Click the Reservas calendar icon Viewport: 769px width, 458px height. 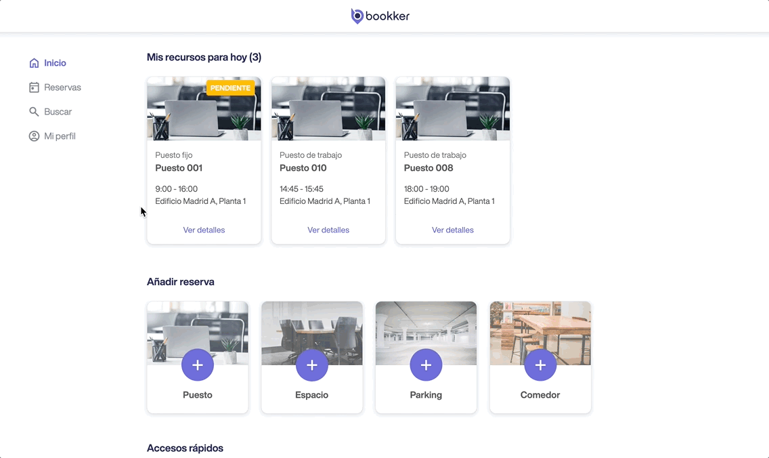tap(34, 87)
